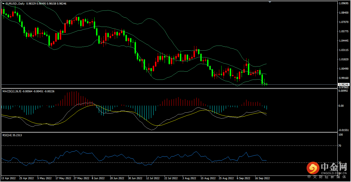Click the last candlestick on the price chart

pyautogui.click(x=267, y=84)
